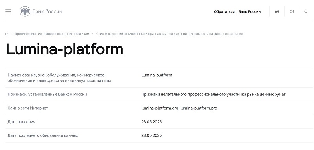Click the Bank of Russia eagle logo
Screen dimensions: 314x150
point(25,11)
